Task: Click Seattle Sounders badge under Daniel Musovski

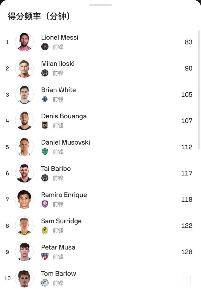Action: pyautogui.click(x=45, y=152)
